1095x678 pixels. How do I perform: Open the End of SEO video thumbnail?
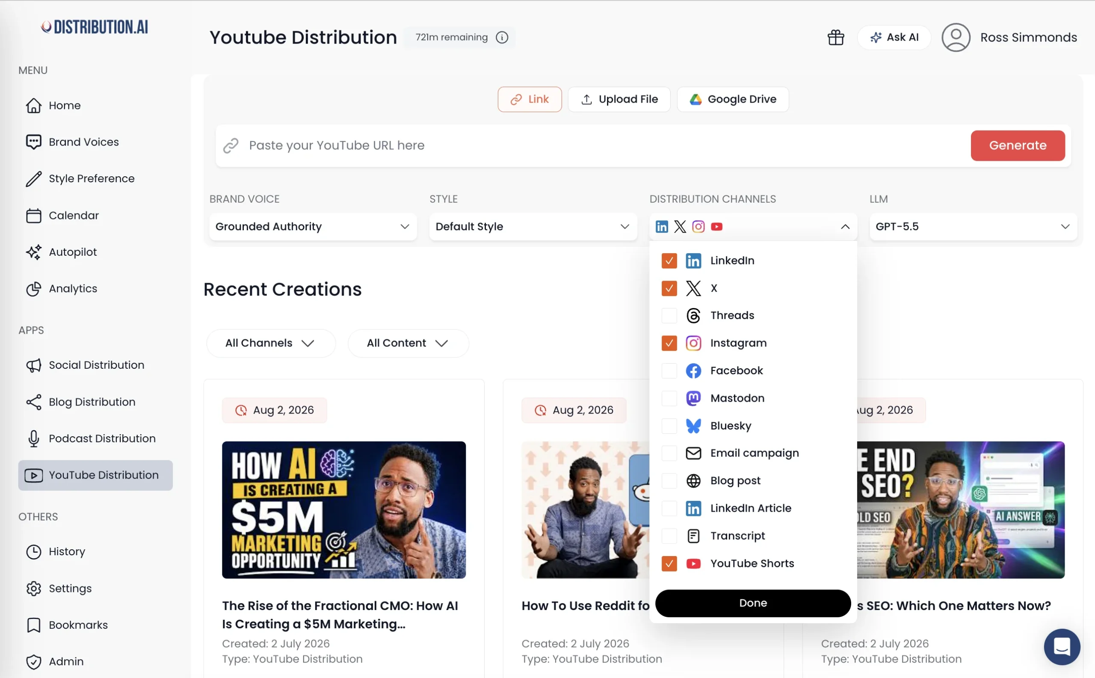tap(961, 510)
